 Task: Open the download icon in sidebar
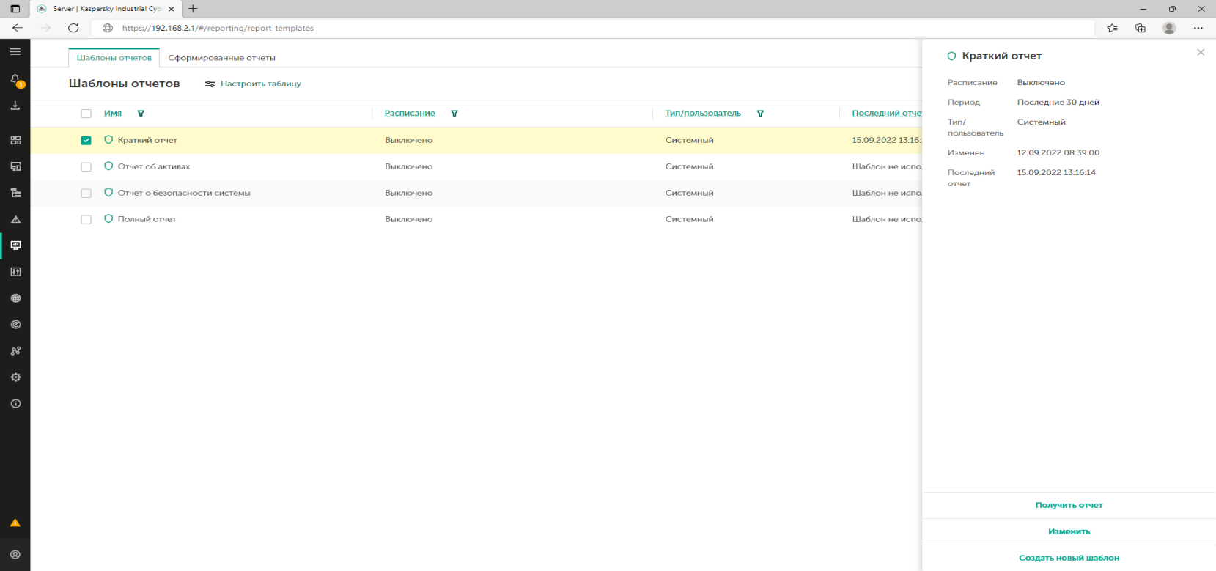(x=15, y=106)
